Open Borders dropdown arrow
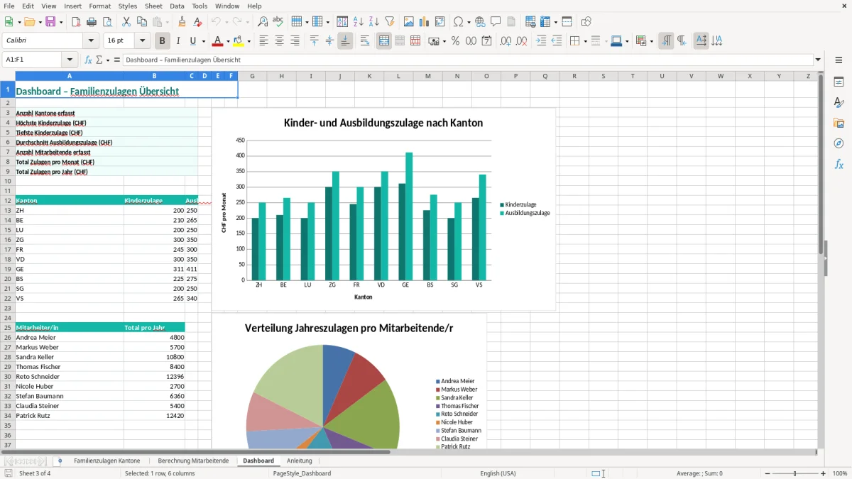The image size is (852, 479). tap(585, 41)
